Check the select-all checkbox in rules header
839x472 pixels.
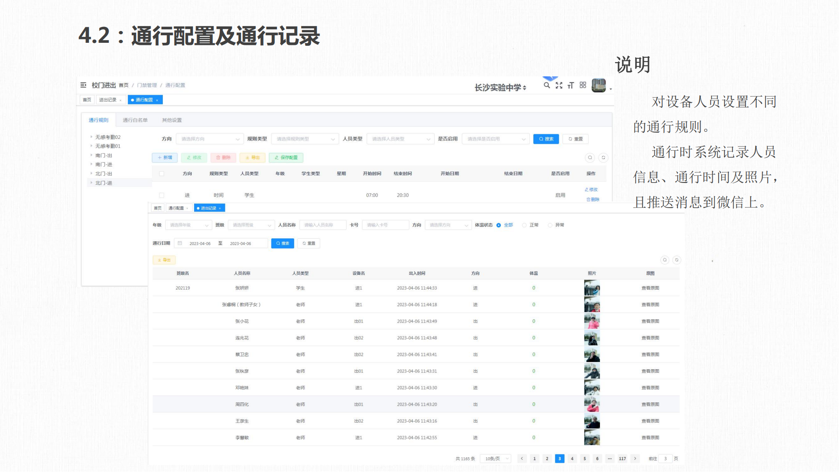click(x=162, y=173)
